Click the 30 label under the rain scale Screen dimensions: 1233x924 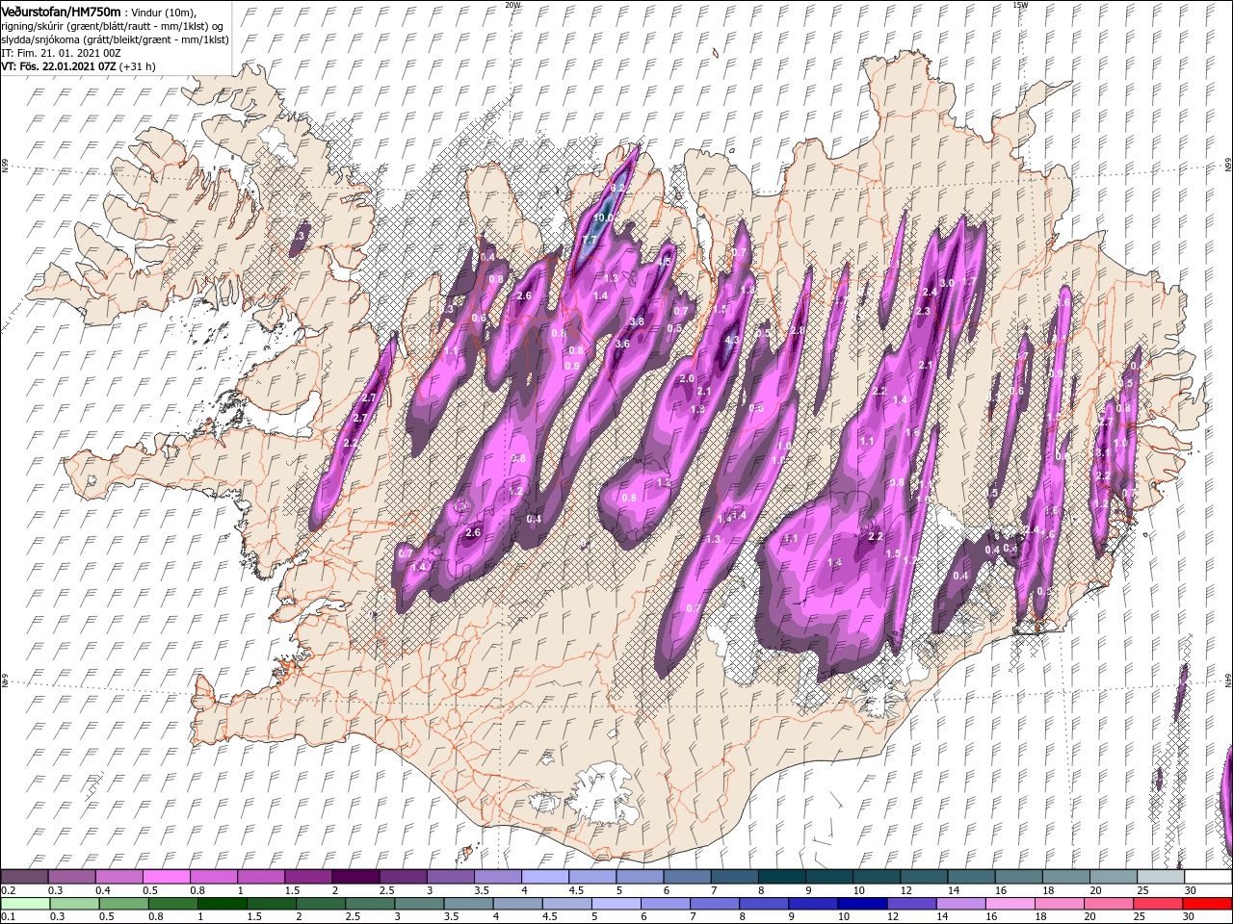pyautogui.click(x=1187, y=917)
